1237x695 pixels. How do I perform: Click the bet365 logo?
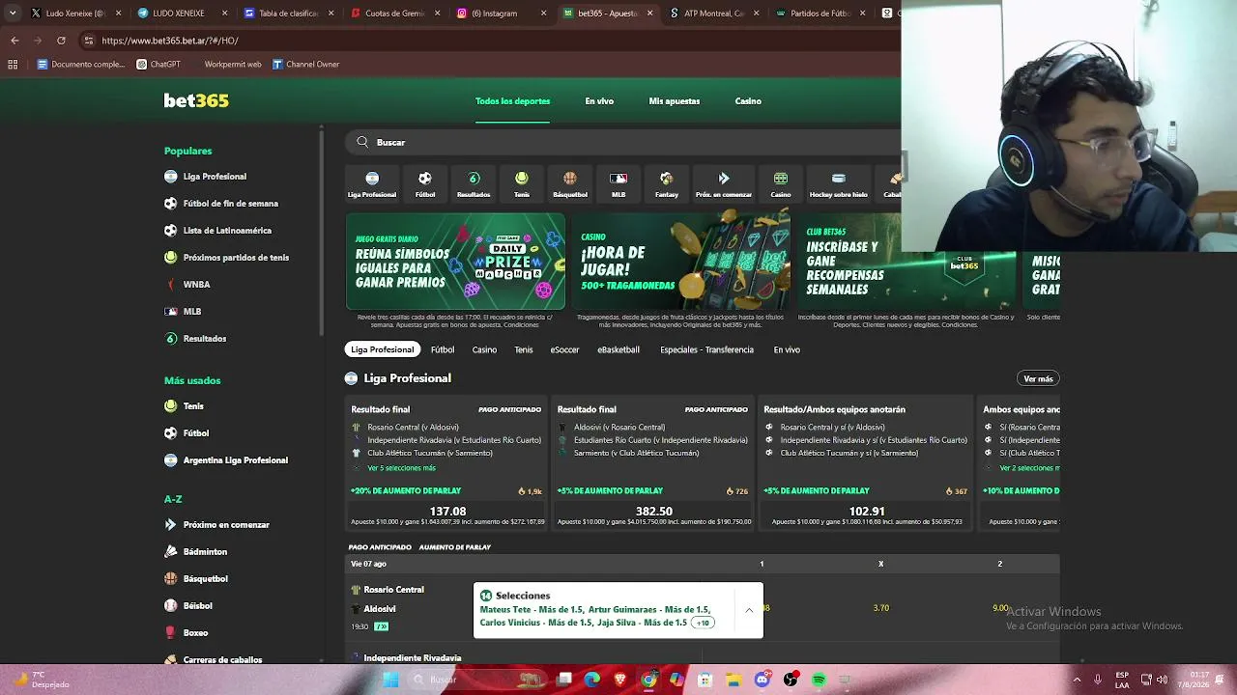click(196, 100)
